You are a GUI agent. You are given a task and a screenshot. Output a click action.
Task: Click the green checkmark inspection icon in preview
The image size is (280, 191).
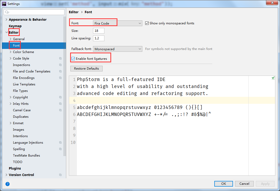click(x=273, y=78)
